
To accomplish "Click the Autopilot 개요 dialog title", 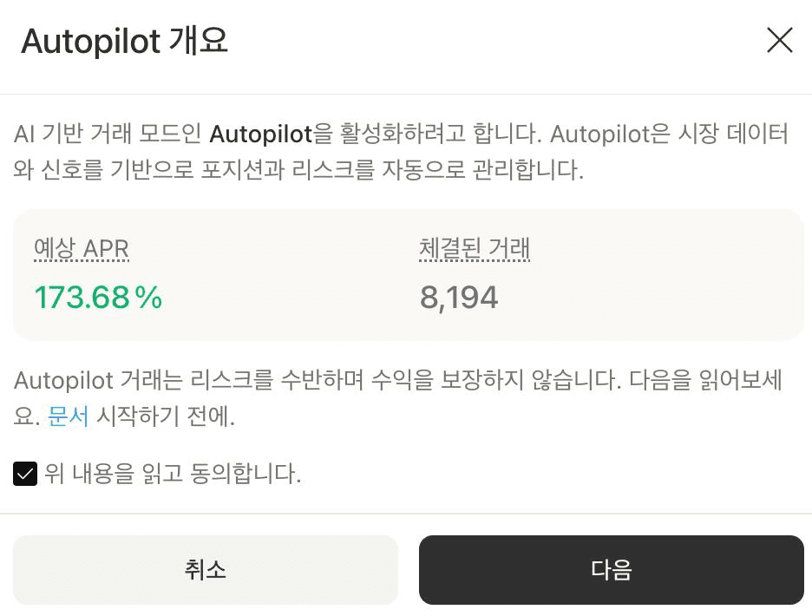I will [x=124, y=41].
